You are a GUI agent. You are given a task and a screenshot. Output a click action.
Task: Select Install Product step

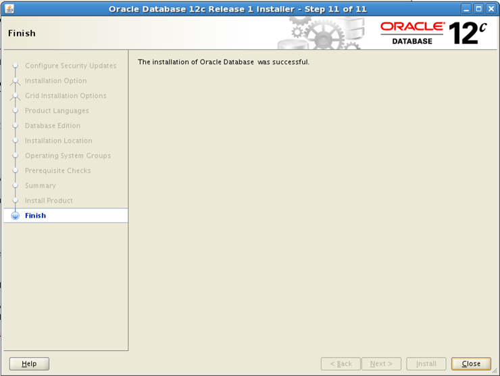click(x=49, y=200)
